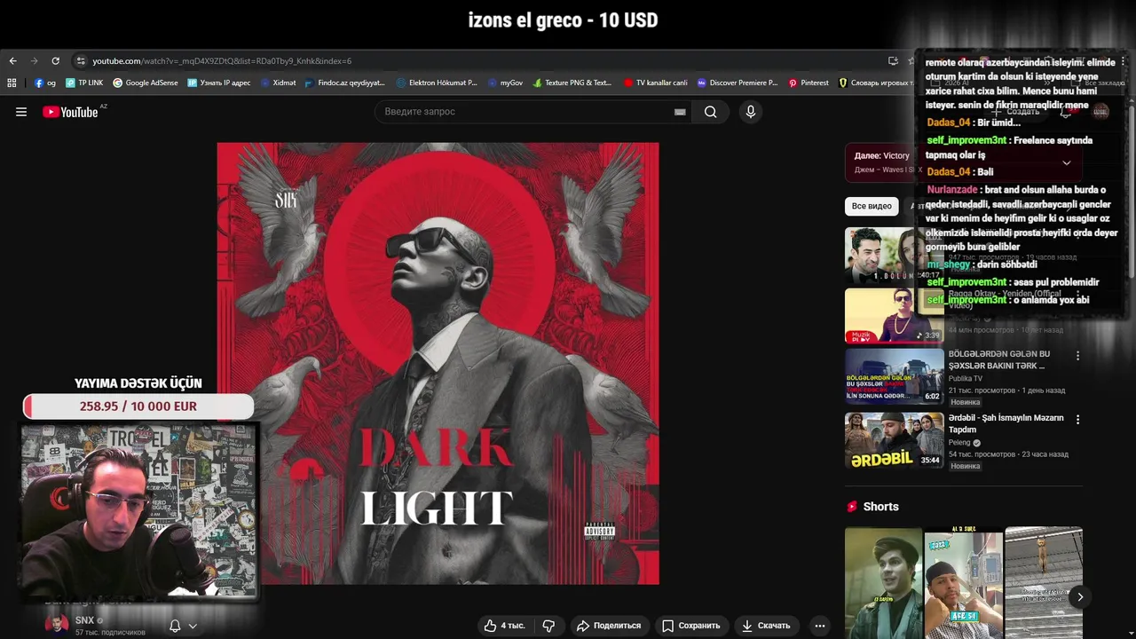Click the Dark Light album video player
The width and height of the screenshot is (1136, 639).
point(438,364)
